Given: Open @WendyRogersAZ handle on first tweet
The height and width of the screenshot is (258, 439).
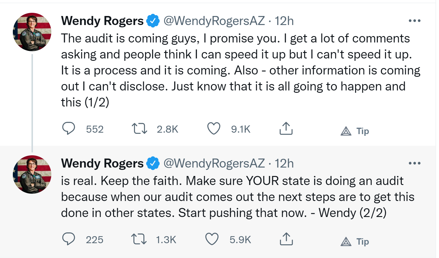Looking at the screenshot, I should (x=214, y=21).
